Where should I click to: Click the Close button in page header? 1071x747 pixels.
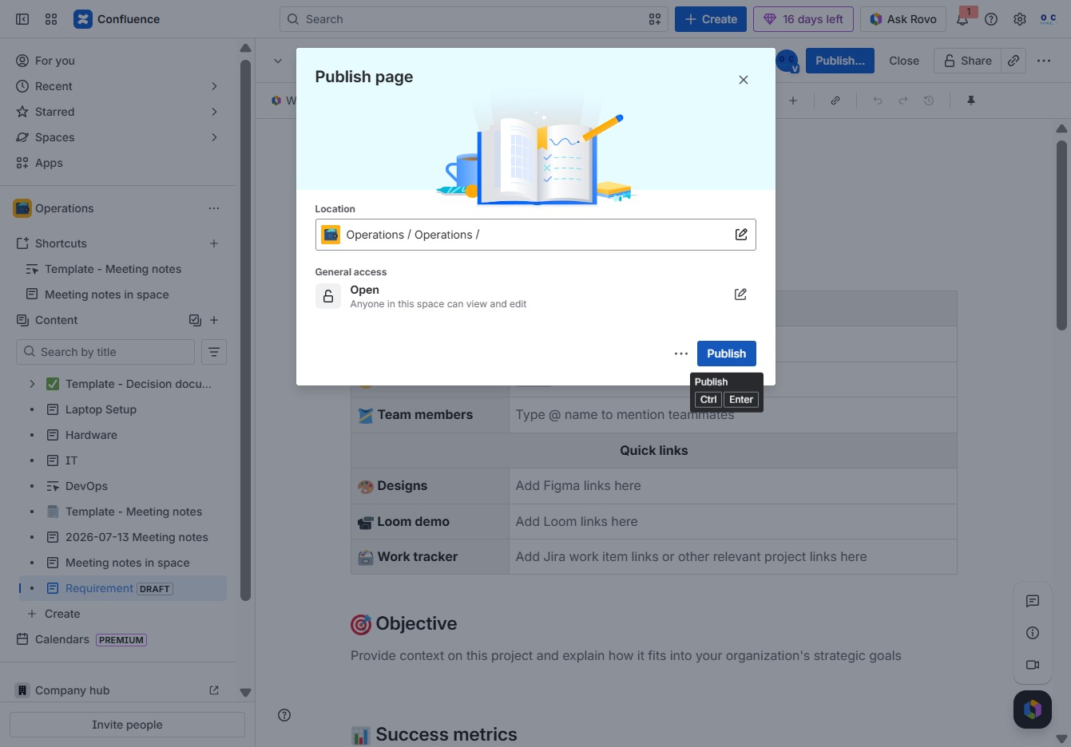[904, 61]
